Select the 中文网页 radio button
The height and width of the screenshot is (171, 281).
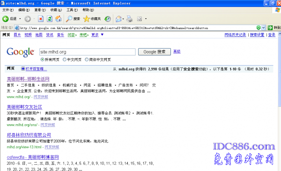click(65, 59)
